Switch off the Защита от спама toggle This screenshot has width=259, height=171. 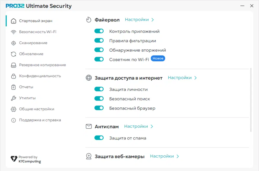pyautogui.click(x=99, y=138)
